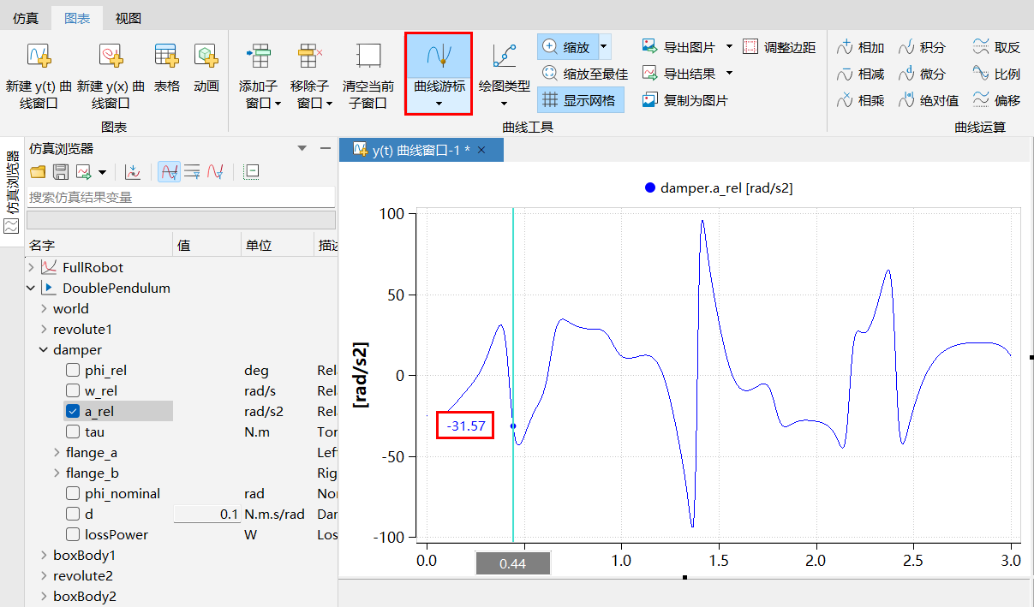Enable the lossPower variable checkbox
Image resolution: width=1034 pixels, height=607 pixels.
point(73,535)
